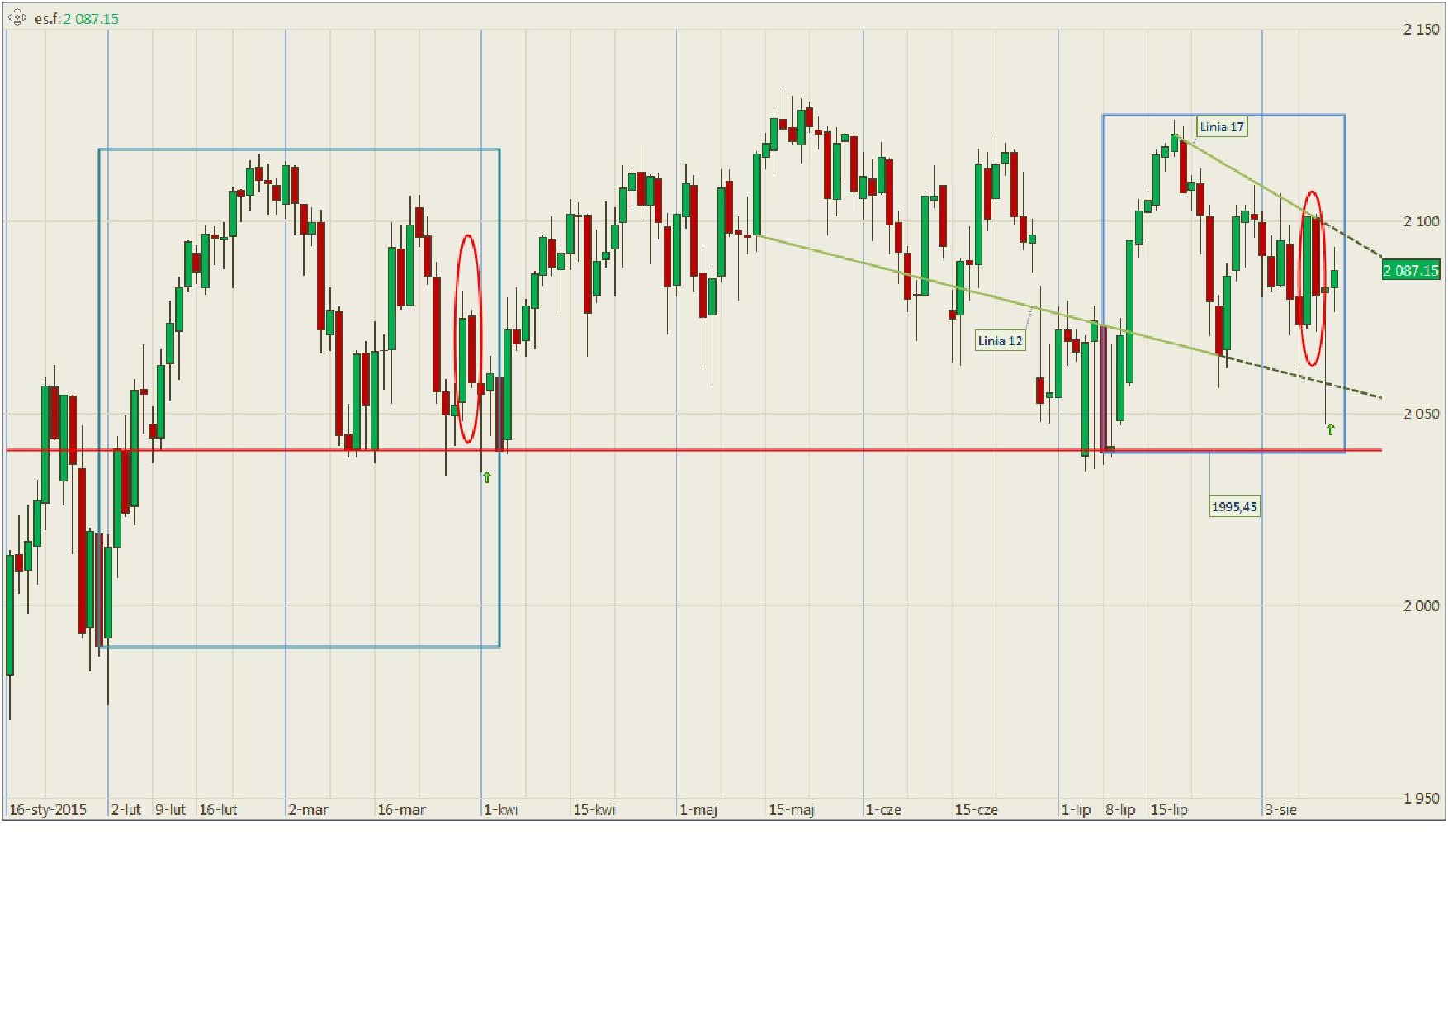Click the 15-kwi date label
This screenshot has height=1024, width=1448.
click(594, 810)
